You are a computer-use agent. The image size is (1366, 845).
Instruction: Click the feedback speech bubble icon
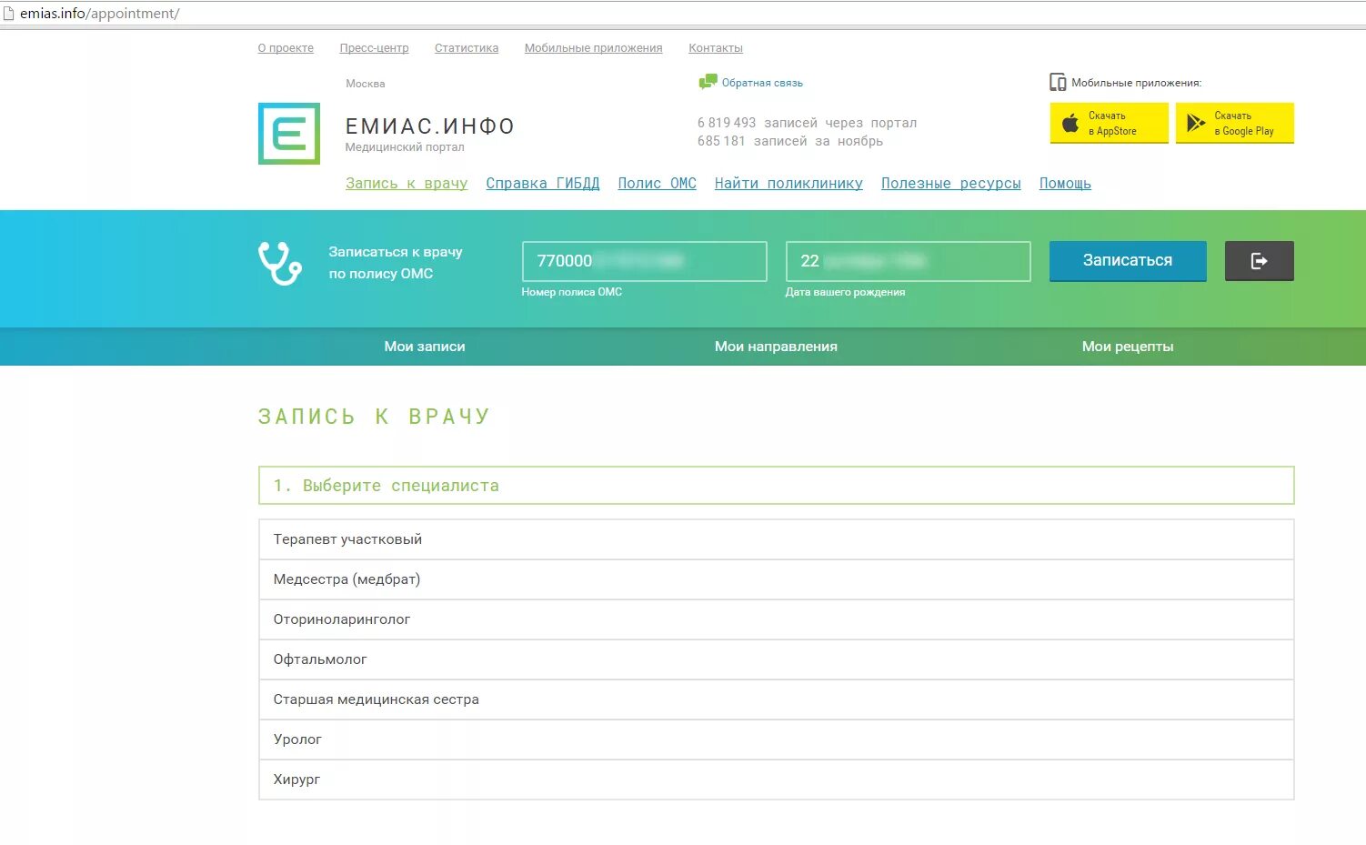[708, 82]
